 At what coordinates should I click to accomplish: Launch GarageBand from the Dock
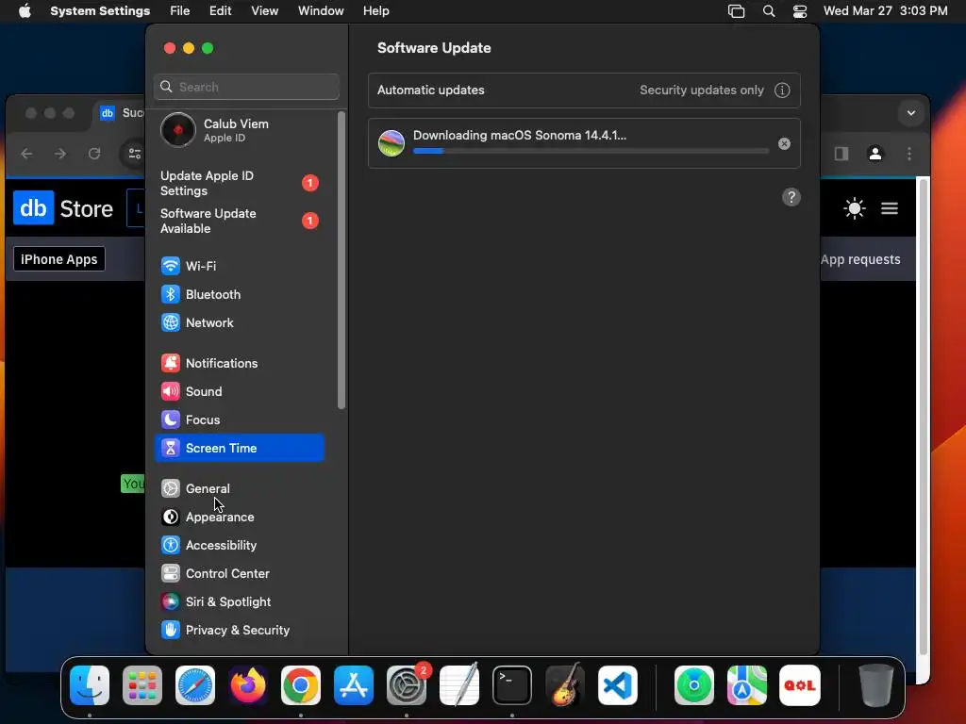click(x=565, y=685)
